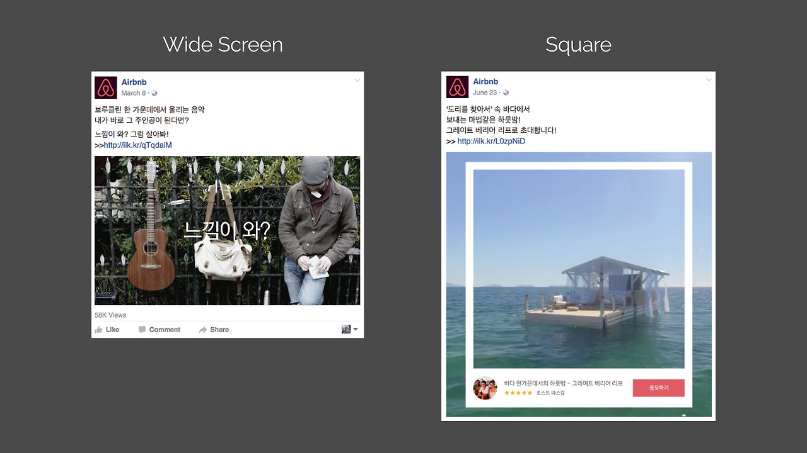The height and width of the screenshot is (453, 807).
Task: Click the caption line 그레이트 베리어 리프로 초대합니다!
Action: tap(501, 130)
